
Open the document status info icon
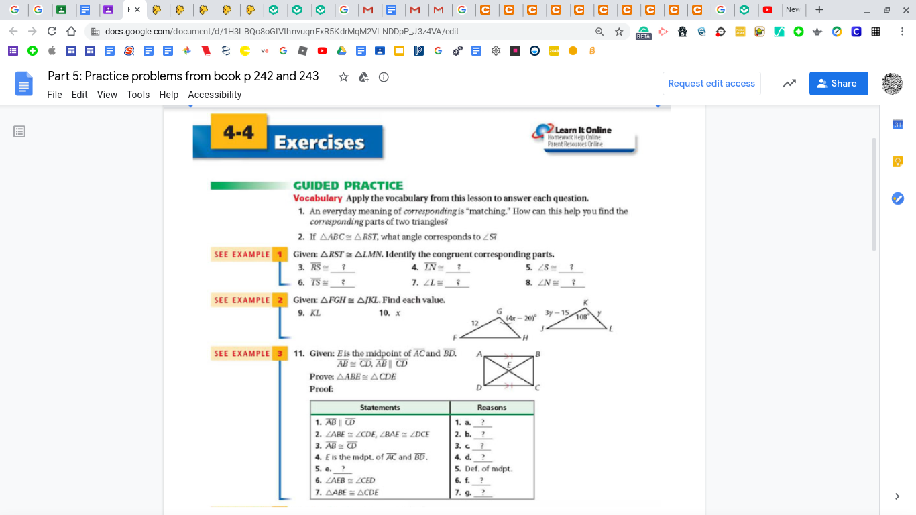(x=384, y=77)
